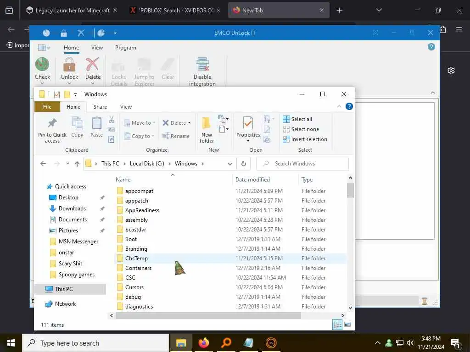The image size is (470, 352).
Task: Open the View tab in EMCO UnLock IT
Action: (97, 48)
